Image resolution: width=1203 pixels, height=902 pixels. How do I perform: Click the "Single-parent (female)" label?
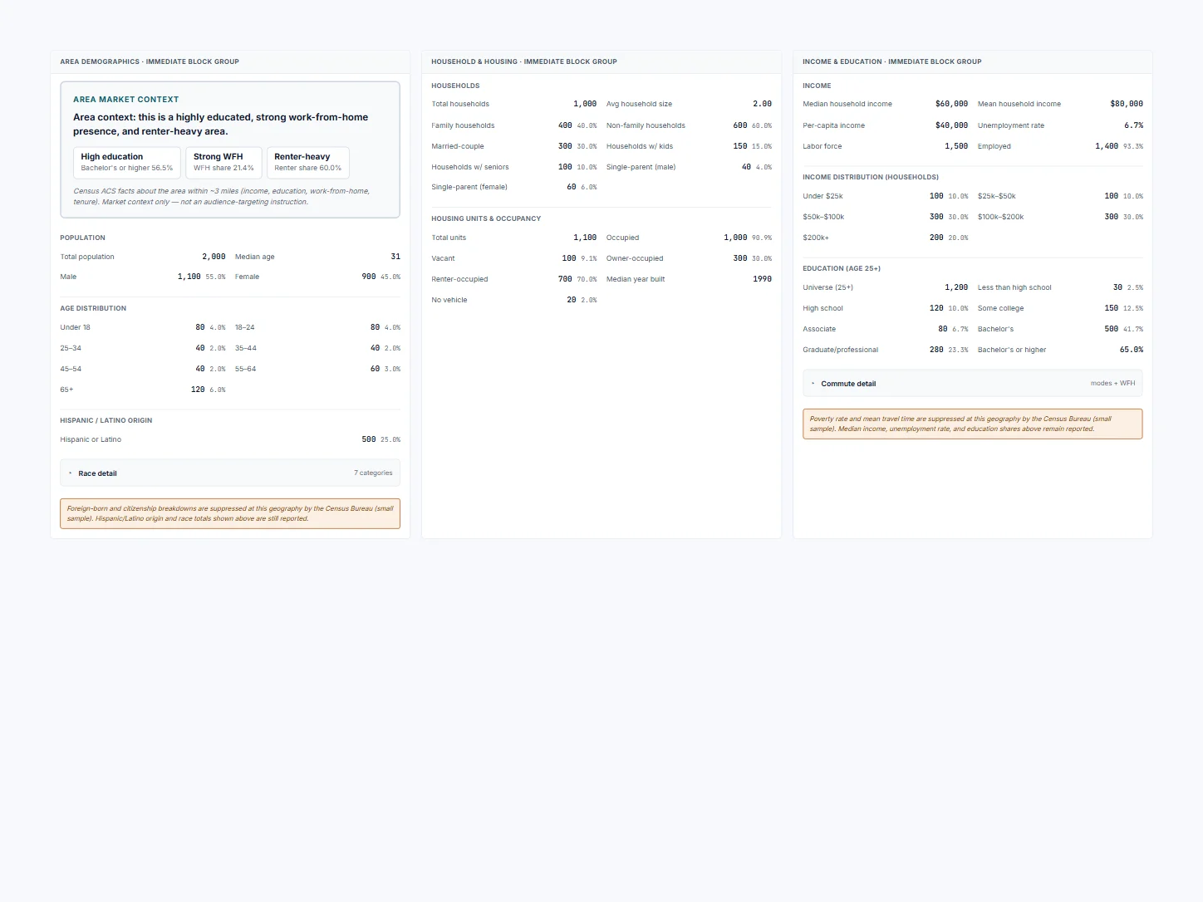pos(469,187)
